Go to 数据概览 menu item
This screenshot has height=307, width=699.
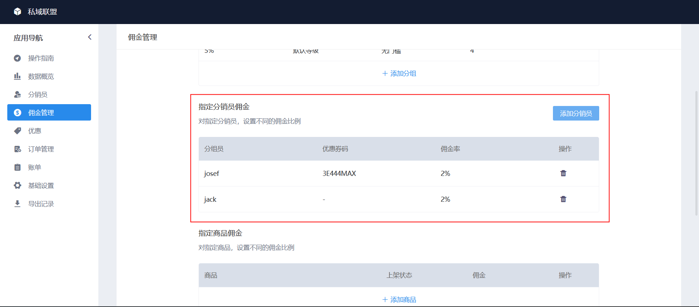49,76
